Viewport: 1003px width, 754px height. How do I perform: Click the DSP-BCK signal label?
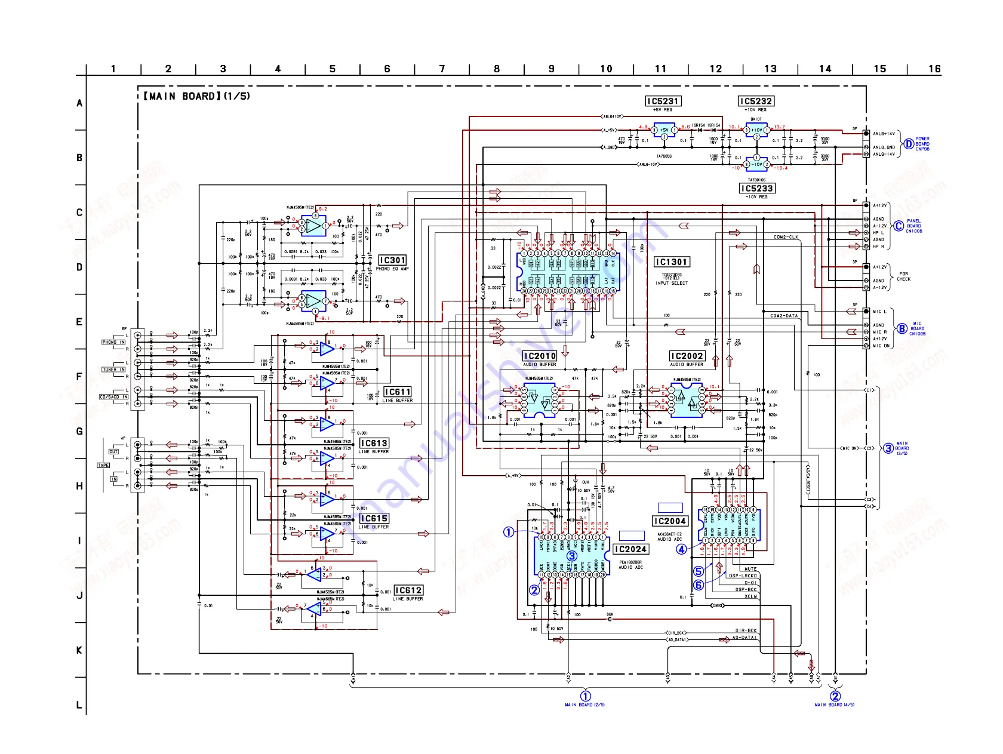[746, 590]
